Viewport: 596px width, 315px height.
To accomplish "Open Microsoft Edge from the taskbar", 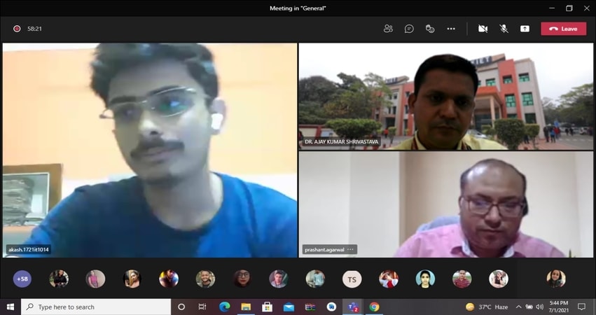I will pos(224,307).
